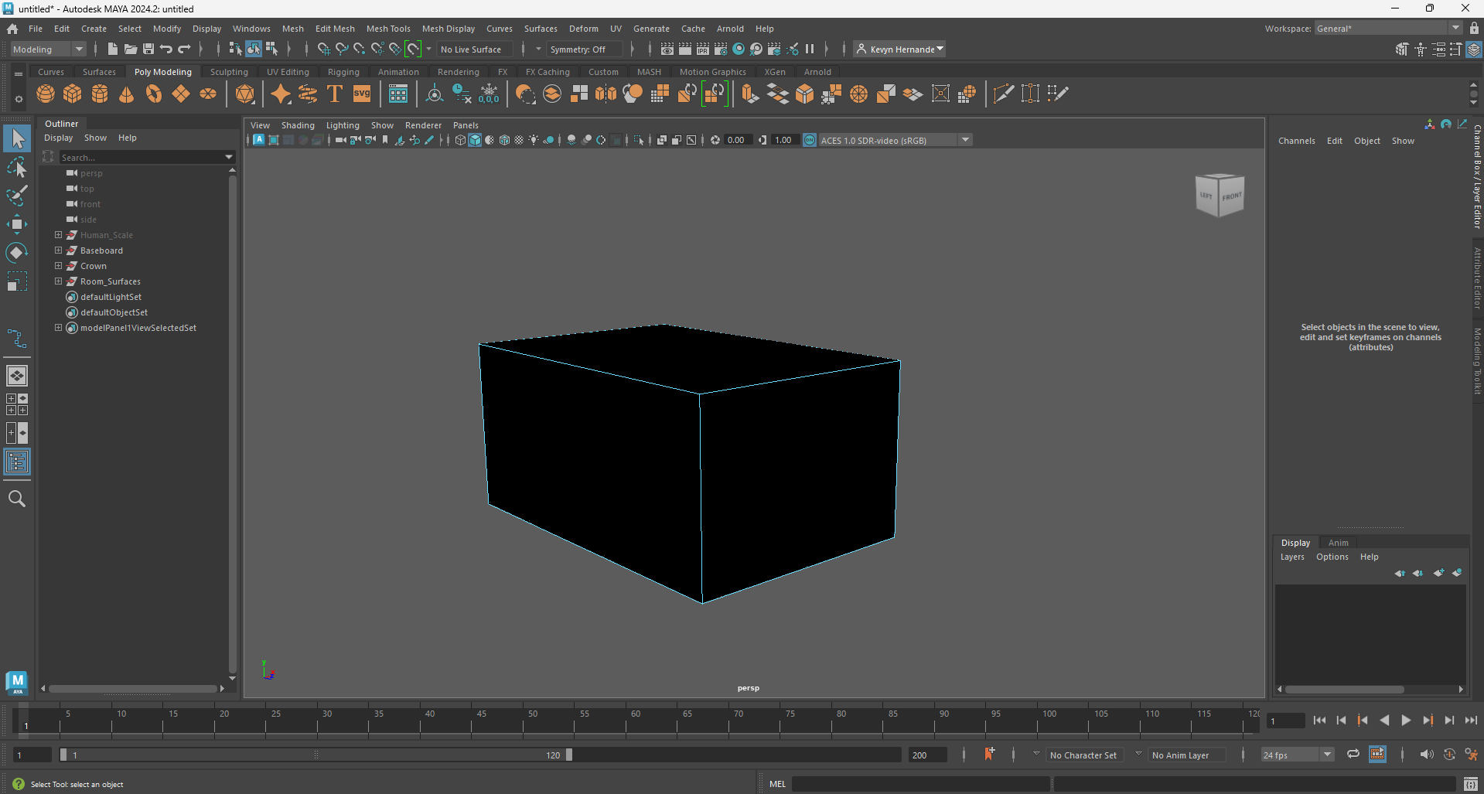
Task: Click the Outliner search field
Action: point(147,157)
